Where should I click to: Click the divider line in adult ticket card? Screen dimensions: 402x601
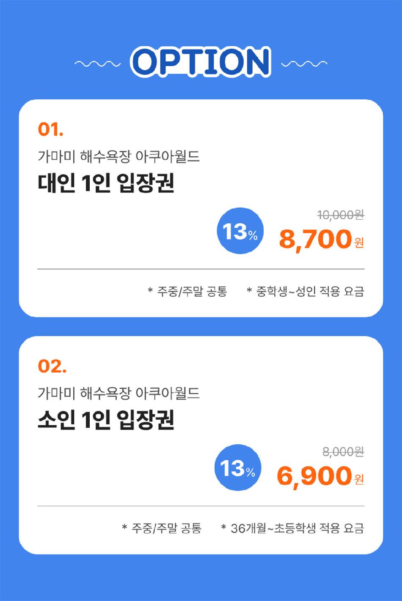[201, 269]
